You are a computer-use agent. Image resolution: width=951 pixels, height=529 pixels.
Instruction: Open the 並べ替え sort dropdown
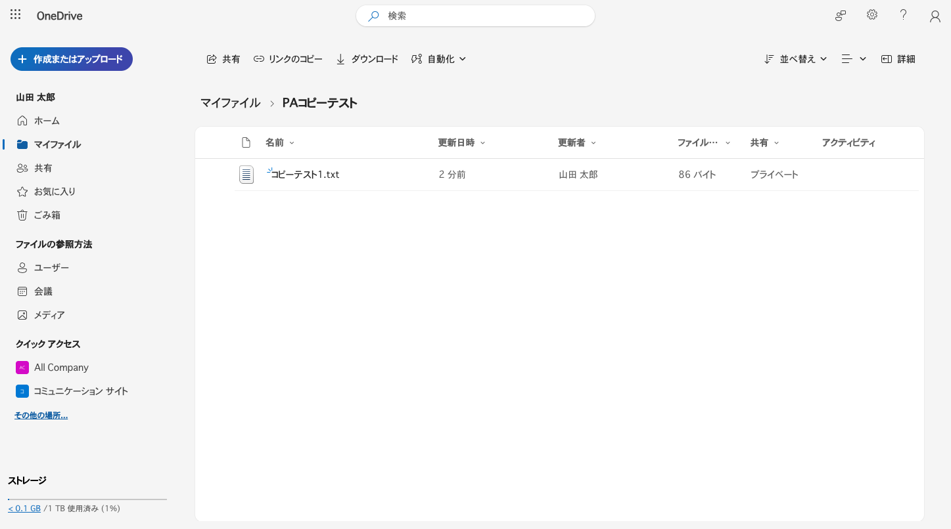796,59
